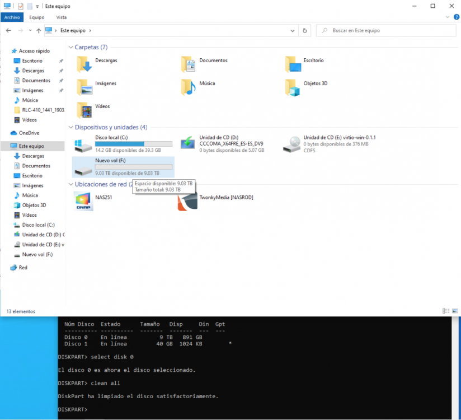This screenshot has width=461, height=420.
Task: Click Este equipo in the address breadcrumb
Action: [73, 31]
